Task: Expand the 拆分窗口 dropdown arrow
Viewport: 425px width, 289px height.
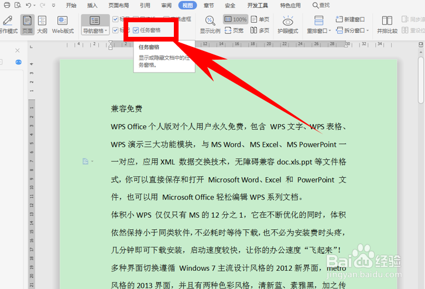Action: tap(368, 30)
